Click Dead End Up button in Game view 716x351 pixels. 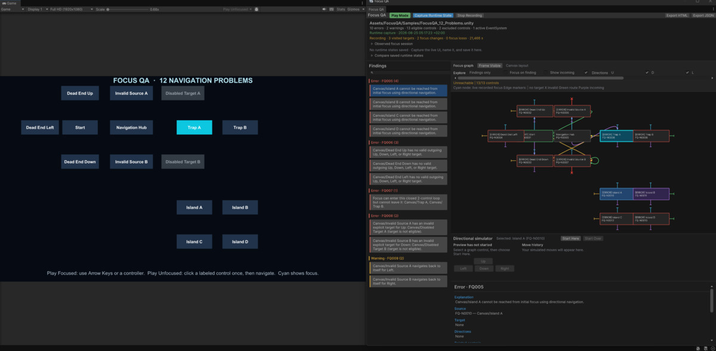tap(80, 93)
